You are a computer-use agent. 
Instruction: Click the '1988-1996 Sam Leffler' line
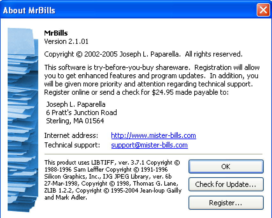(106, 170)
